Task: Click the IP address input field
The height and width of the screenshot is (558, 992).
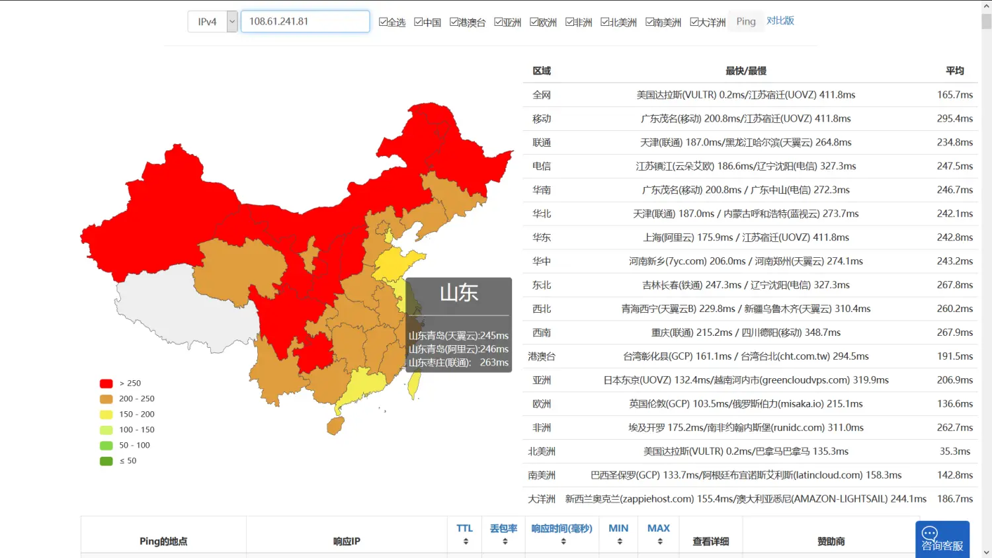Action: (x=305, y=22)
